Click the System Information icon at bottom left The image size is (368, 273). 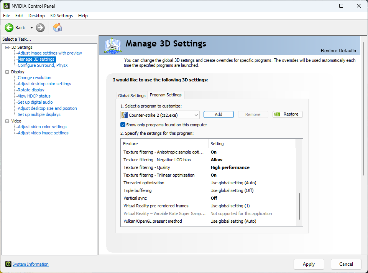(9, 264)
